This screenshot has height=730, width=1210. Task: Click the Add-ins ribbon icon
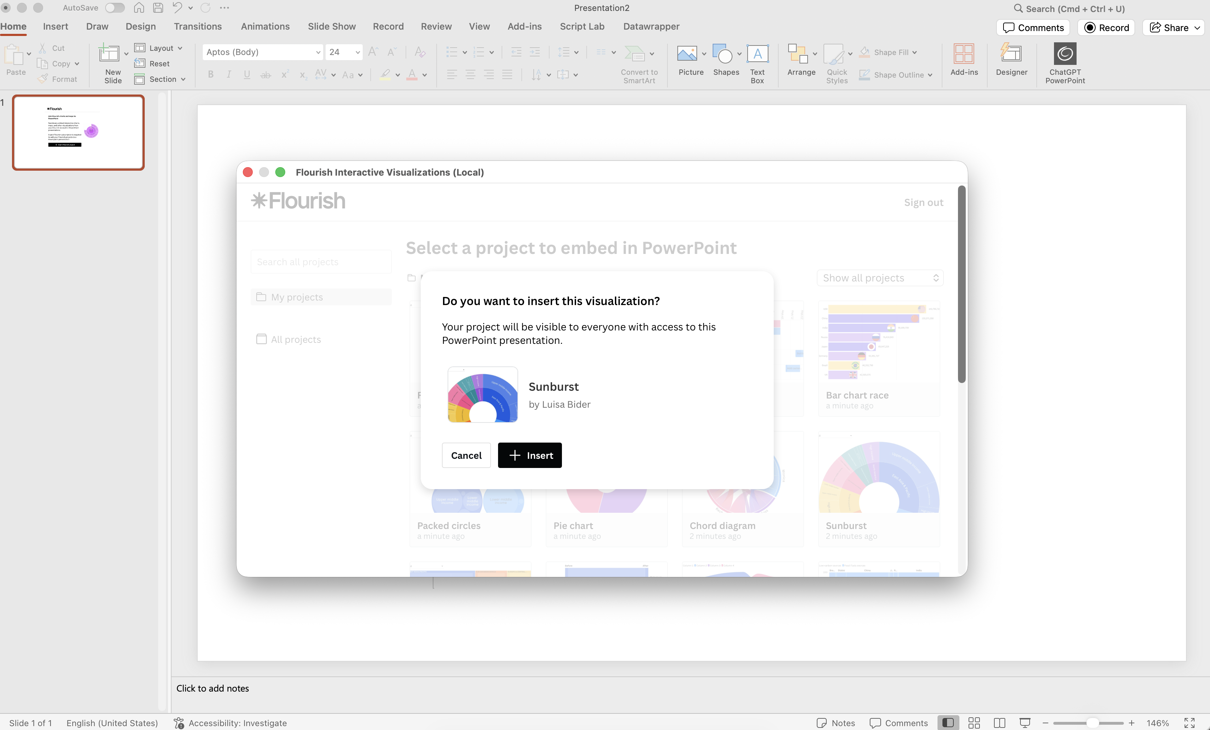coord(964,54)
